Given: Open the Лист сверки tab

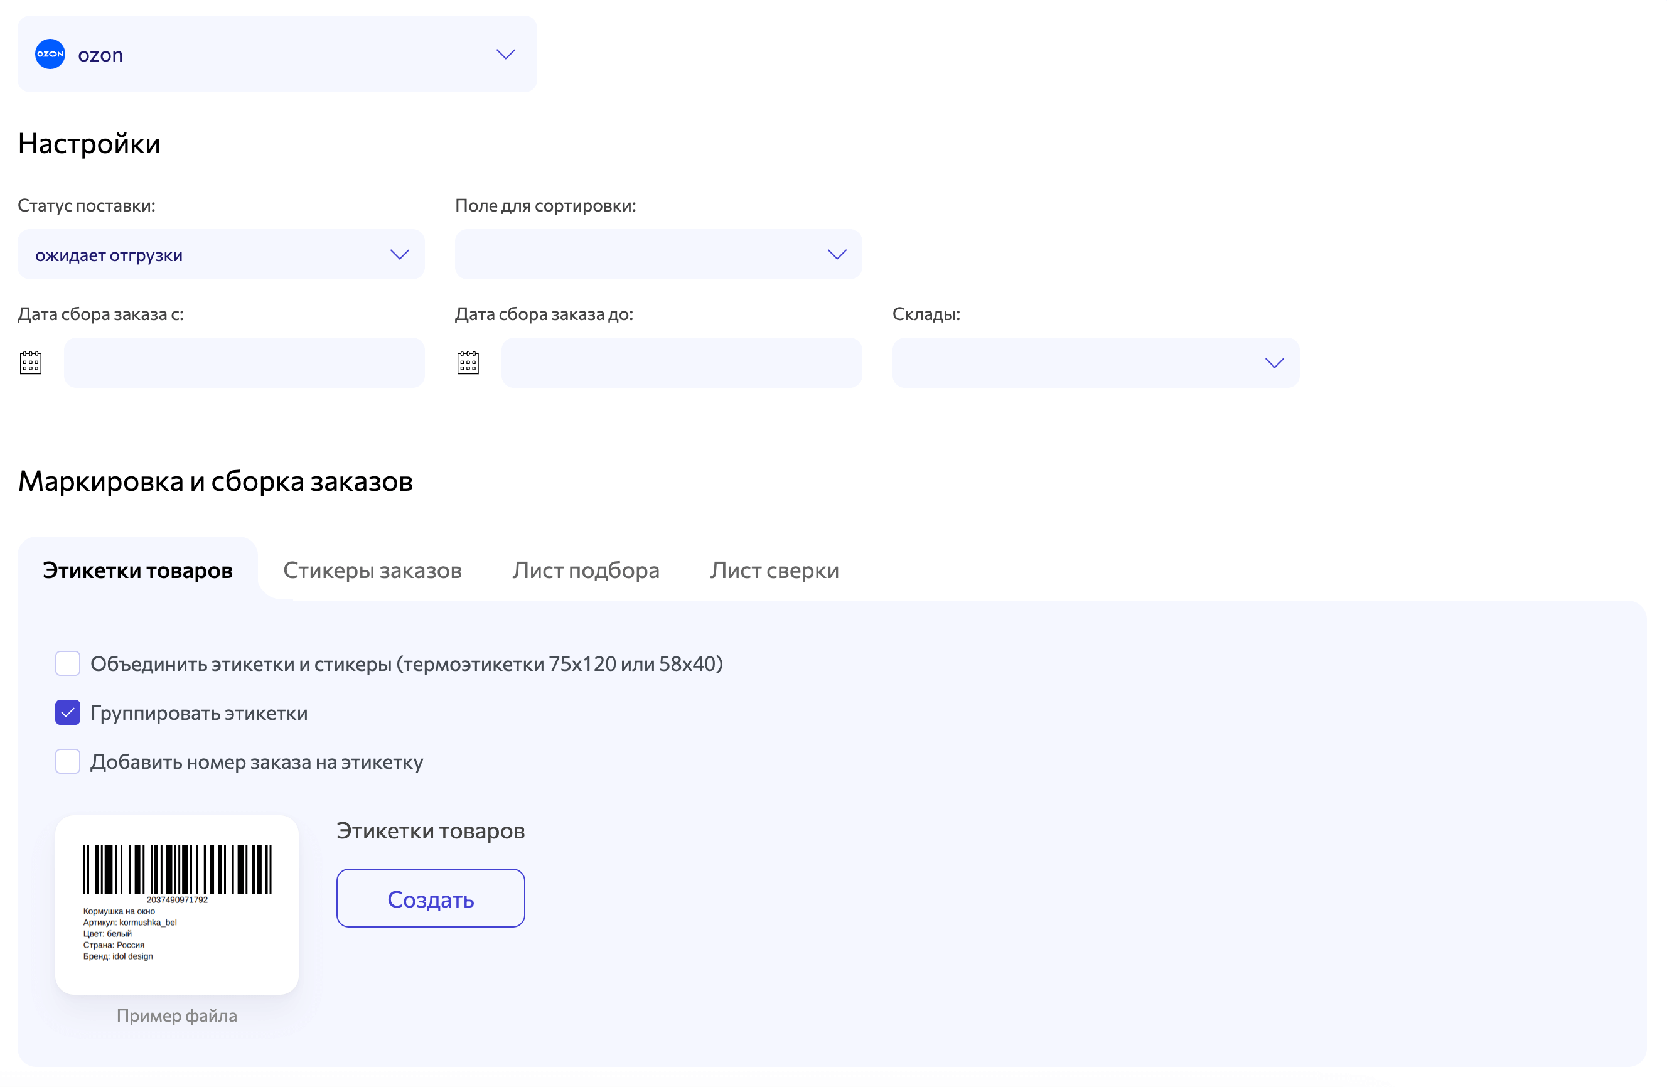Looking at the screenshot, I should pyautogui.click(x=774, y=570).
